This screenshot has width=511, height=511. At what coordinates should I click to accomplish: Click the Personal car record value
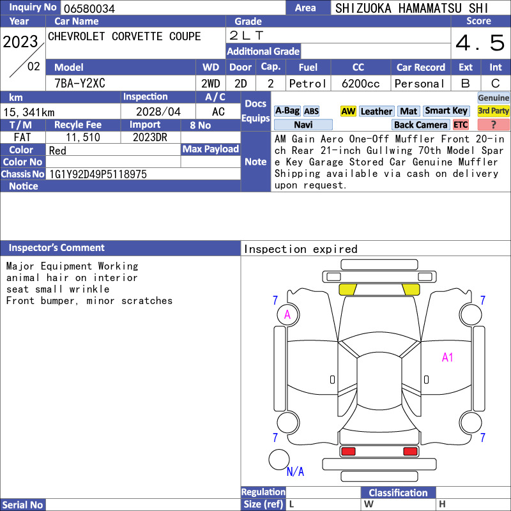(x=419, y=84)
